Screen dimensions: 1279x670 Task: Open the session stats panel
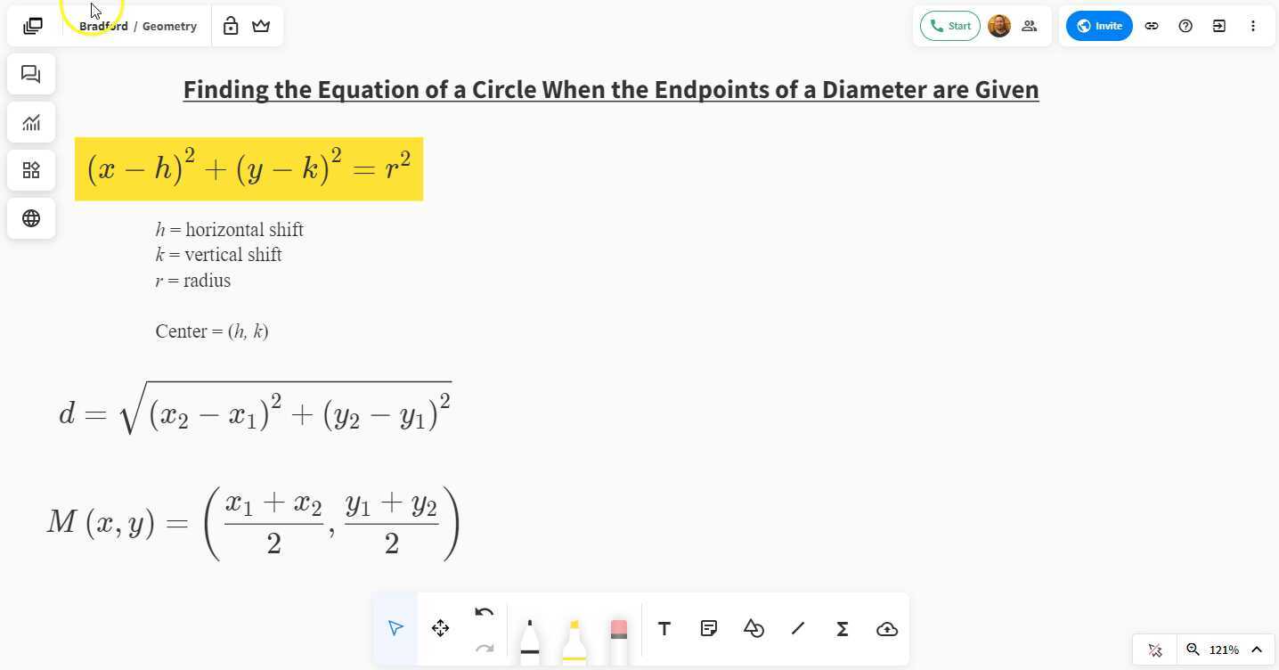31,122
